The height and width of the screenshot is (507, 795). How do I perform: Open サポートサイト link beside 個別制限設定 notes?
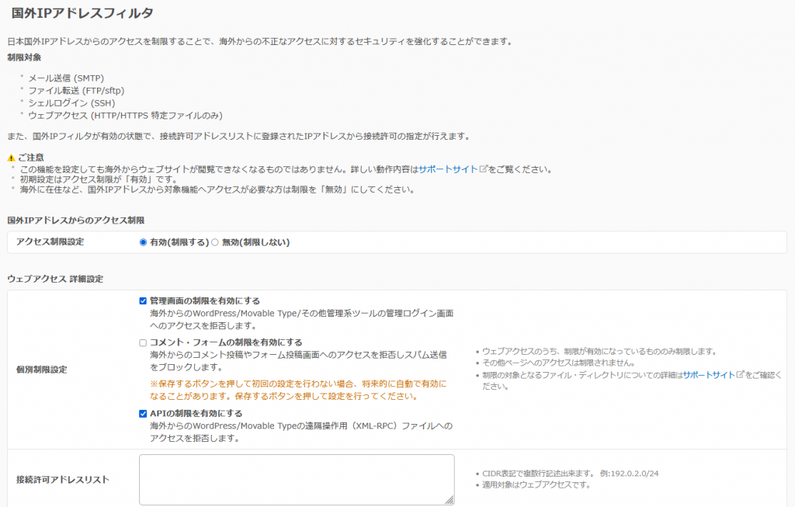click(709, 375)
